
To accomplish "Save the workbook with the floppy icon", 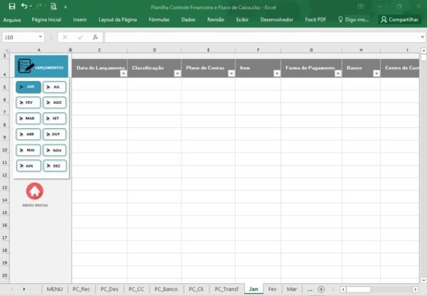I will [x=12, y=6].
